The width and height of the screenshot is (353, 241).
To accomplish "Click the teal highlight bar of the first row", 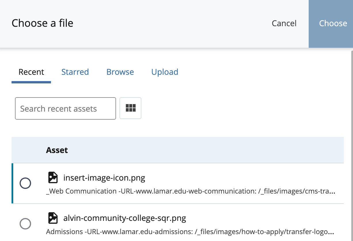I will [x=12, y=183].
